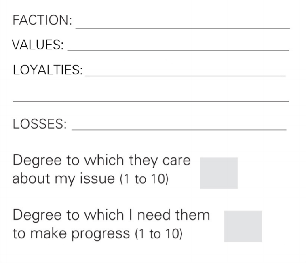Screen dimensions: 306x263
Task: Click the 'to make progress' text
Action: 71,233
